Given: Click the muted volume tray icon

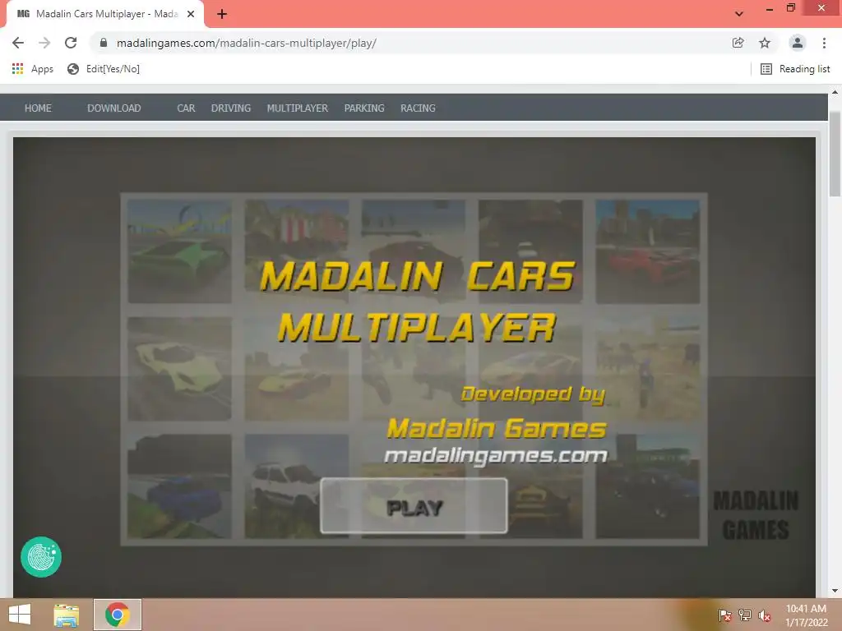Looking at the screenshot, I should (x=765, y=615).
